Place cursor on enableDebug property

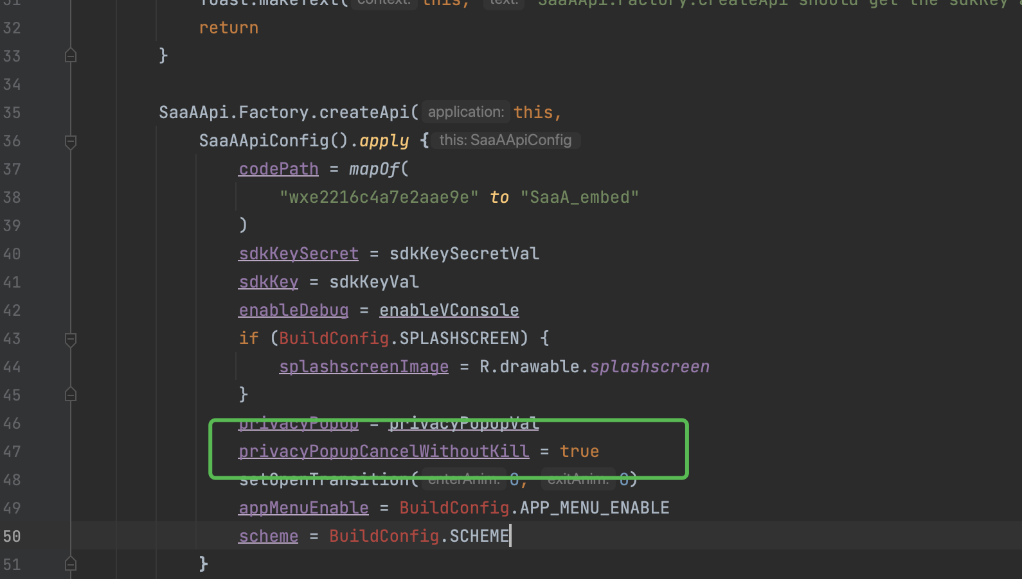293,310
